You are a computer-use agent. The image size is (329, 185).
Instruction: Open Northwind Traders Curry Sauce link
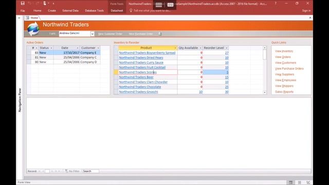click(x=141, y=63)
